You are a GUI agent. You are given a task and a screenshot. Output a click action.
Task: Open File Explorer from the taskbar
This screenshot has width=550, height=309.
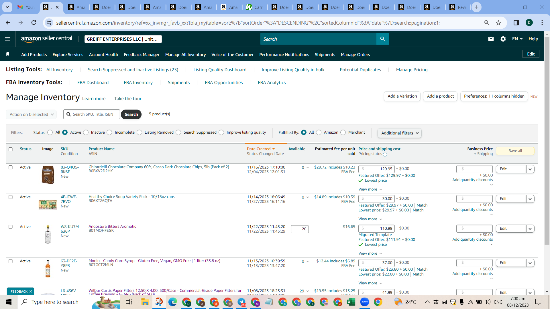coord(145,302)
